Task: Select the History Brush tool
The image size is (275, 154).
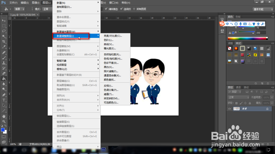Action: click(4, 68)
